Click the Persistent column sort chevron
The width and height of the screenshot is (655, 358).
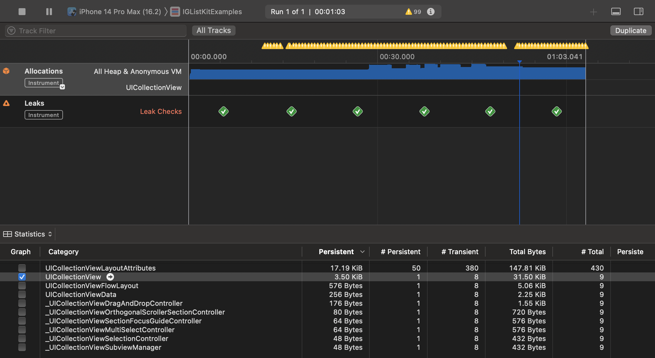[x=362, y=252]
